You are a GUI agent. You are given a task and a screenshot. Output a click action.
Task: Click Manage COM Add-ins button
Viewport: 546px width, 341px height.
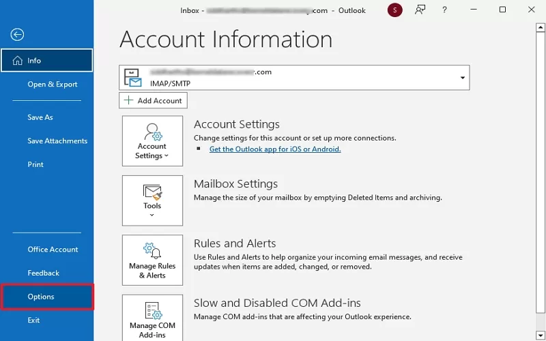click(x=152, y=318)
